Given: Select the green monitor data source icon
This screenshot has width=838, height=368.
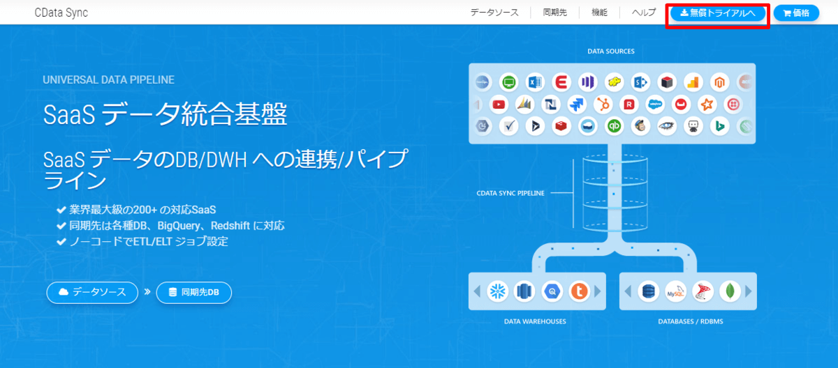Looking at the screenshot, I should [509, 82].
